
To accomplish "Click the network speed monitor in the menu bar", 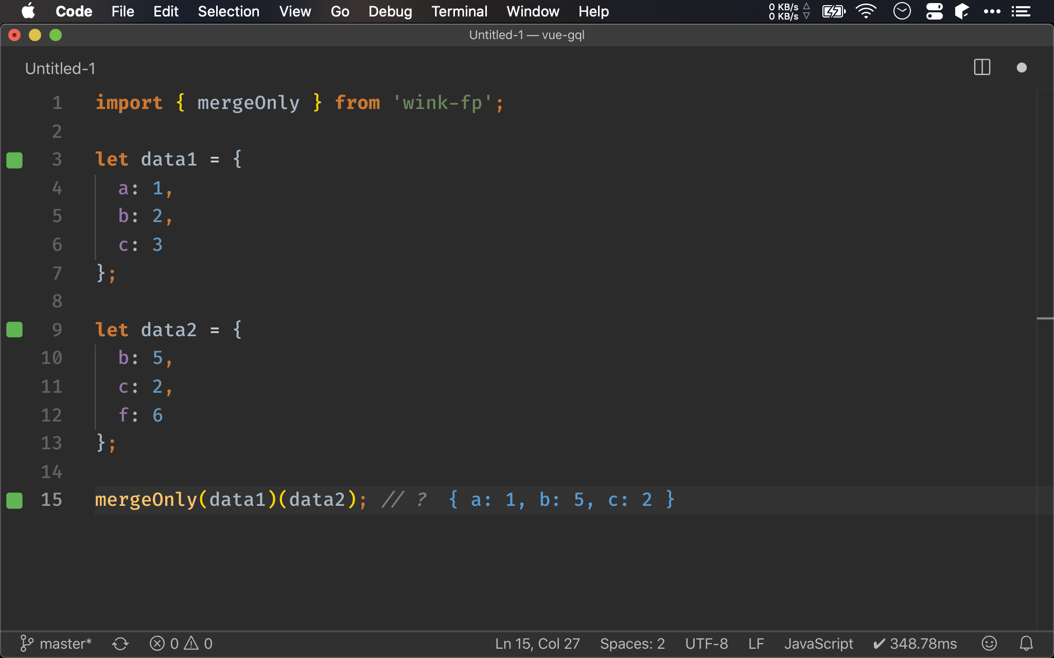I will click(x=789, y=11).
